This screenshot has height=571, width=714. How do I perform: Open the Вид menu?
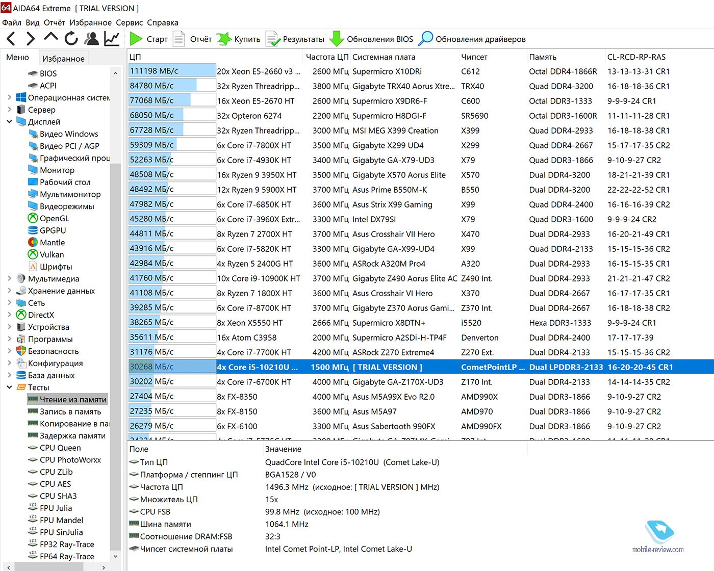(33, 22)
